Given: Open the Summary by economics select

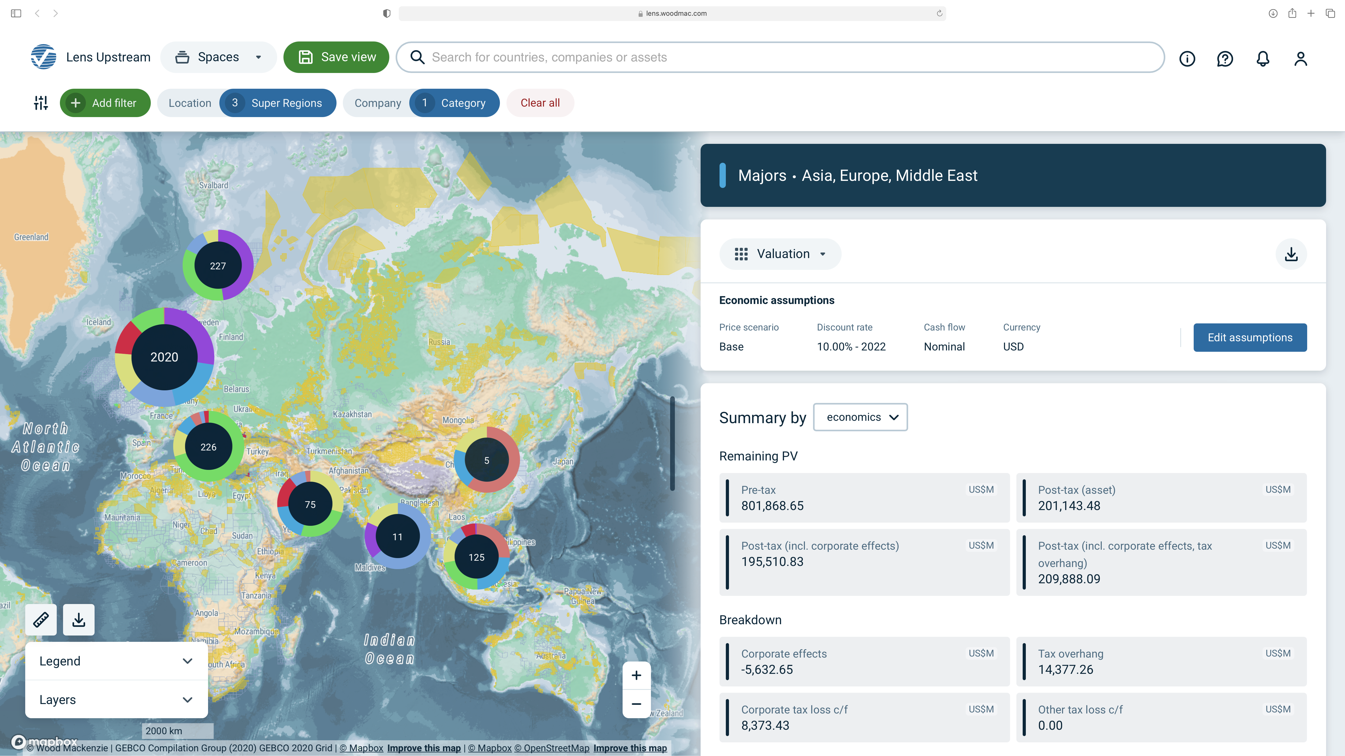Looking at the screenshot, I should click(860, 417).
